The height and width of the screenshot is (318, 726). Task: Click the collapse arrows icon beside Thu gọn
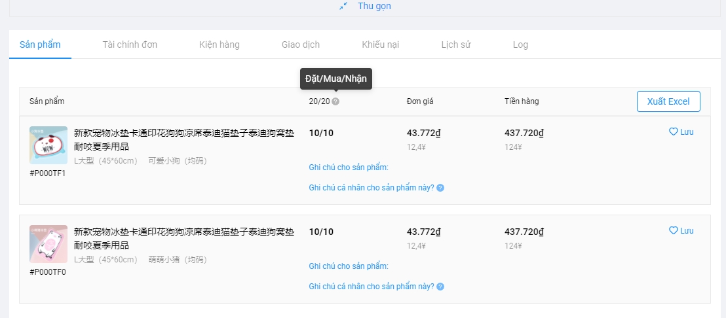[343, 7]
